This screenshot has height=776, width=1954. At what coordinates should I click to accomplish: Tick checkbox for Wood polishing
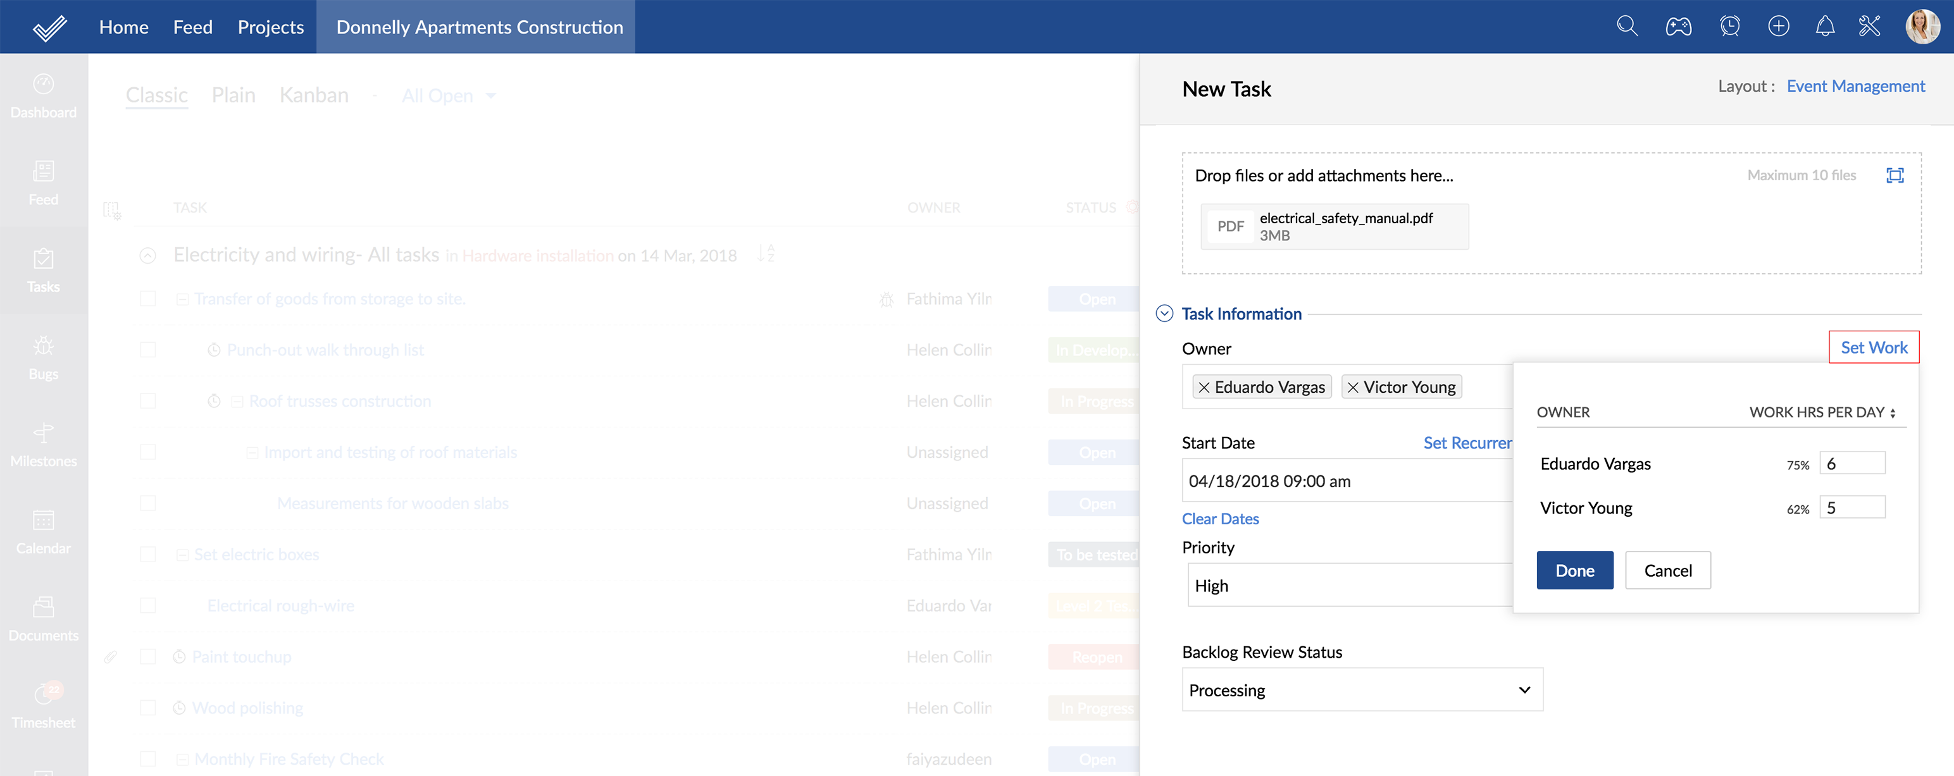[148, 708]
